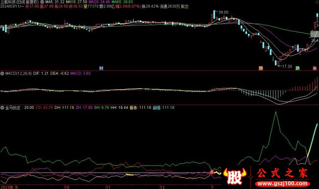The image size is (319, 189).
Task: Click the 量77370 volume value
Action: click(x=91, y=6)
